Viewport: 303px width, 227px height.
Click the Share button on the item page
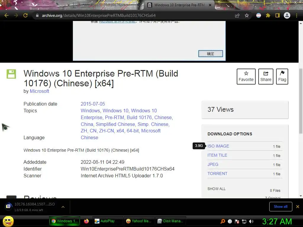(266, 77)
